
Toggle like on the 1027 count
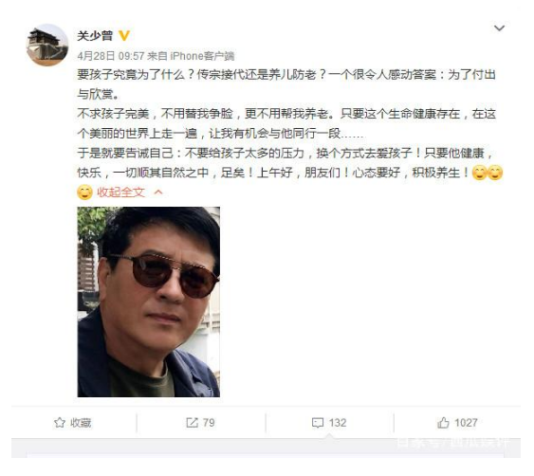[457, 423]
